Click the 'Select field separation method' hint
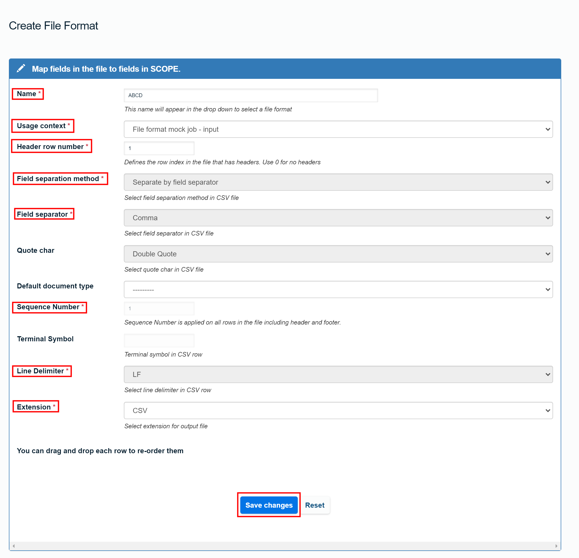579x558 pixels. (181, 198)
